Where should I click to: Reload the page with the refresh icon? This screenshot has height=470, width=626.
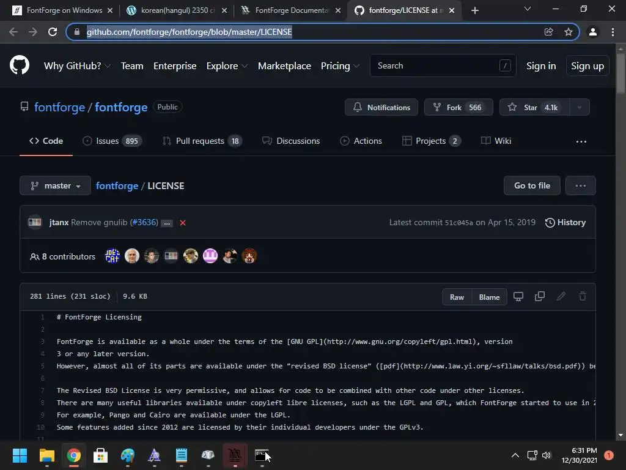point(53,32)
